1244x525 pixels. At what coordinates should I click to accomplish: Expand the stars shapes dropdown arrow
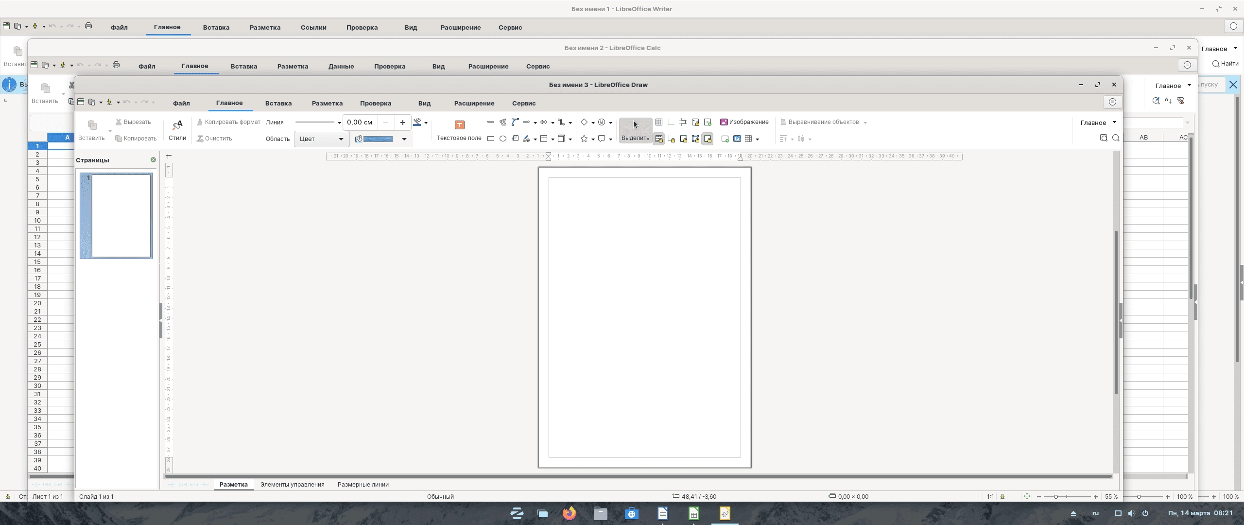point(593,139)
